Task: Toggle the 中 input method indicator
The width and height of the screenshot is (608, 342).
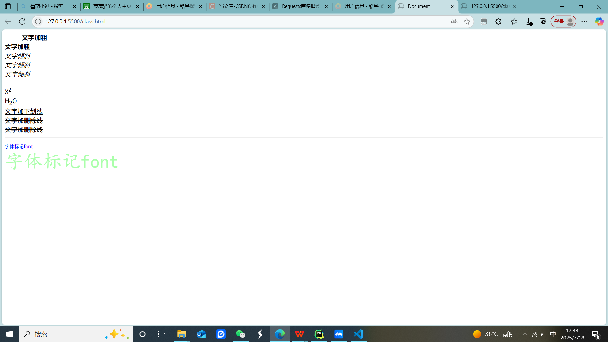Action: [x=553, y=334]
